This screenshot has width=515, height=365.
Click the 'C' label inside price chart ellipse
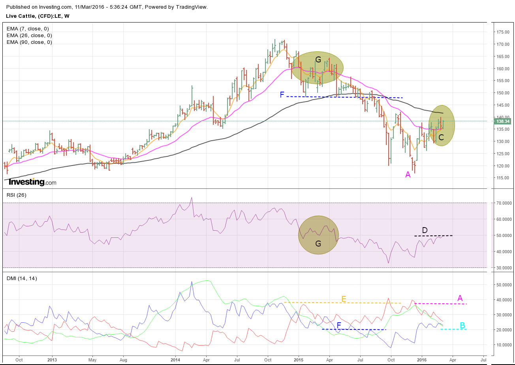(441, 137)
